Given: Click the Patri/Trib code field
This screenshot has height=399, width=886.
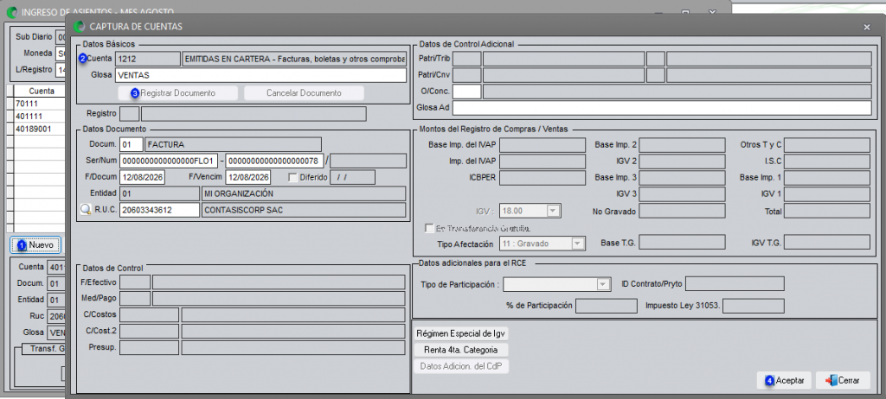Looking at the screenshot, I should (466, 59).
